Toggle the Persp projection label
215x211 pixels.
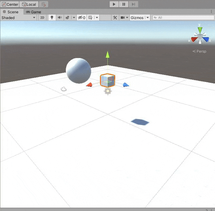coord(199,51)
